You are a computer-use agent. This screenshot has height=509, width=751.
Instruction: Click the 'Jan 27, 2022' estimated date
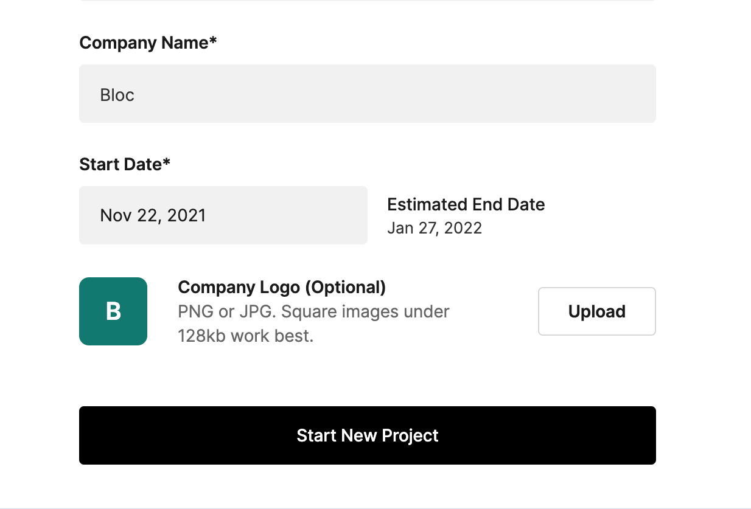point(434,228)
